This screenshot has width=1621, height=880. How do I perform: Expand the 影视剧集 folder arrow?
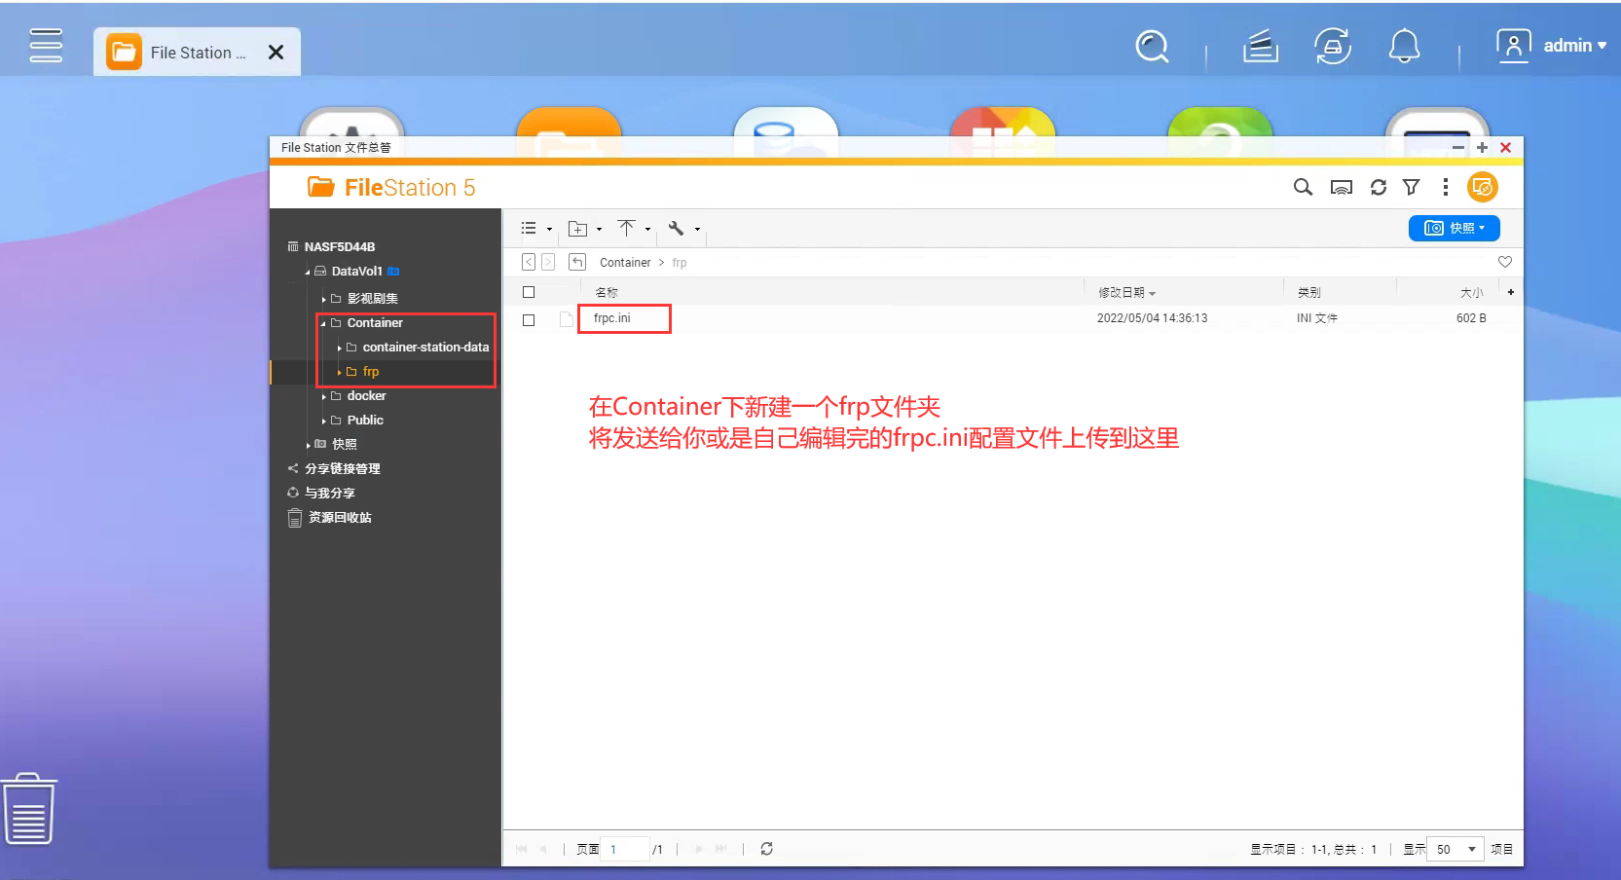(323, 299)
